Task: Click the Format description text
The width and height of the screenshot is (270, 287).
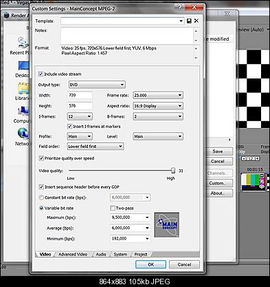Action: (x=109, y=51)
